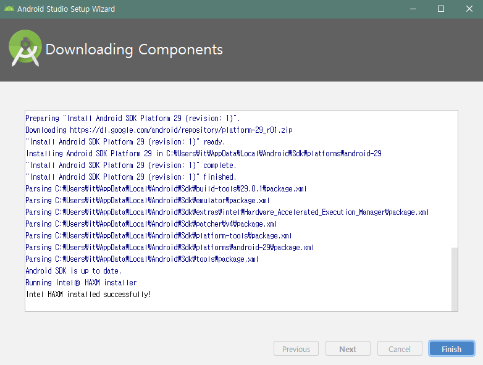
Task: Click the log panel vertical scrollbar thumb
Action: tap(455, 279)
